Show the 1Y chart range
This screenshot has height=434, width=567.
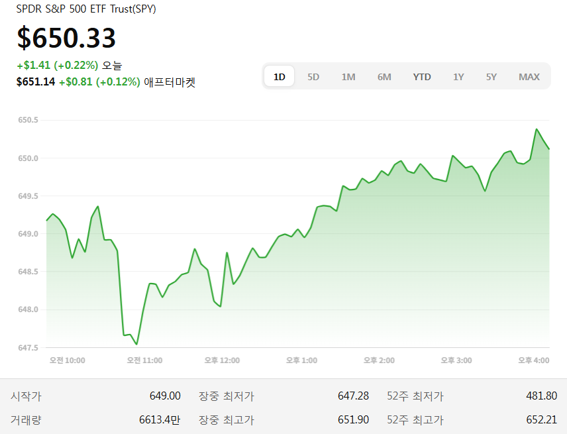(x=458, y=77)
